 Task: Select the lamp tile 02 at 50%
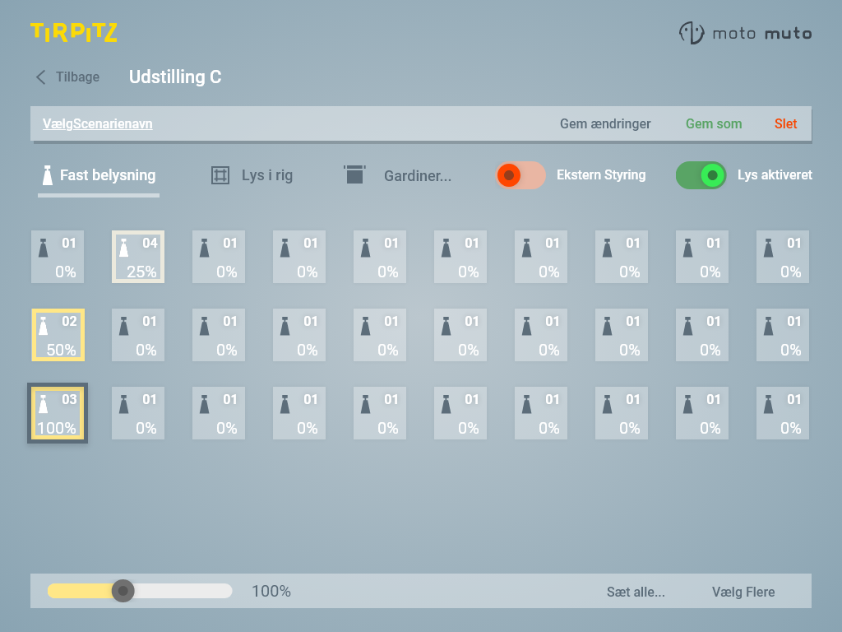pos(58,335)
